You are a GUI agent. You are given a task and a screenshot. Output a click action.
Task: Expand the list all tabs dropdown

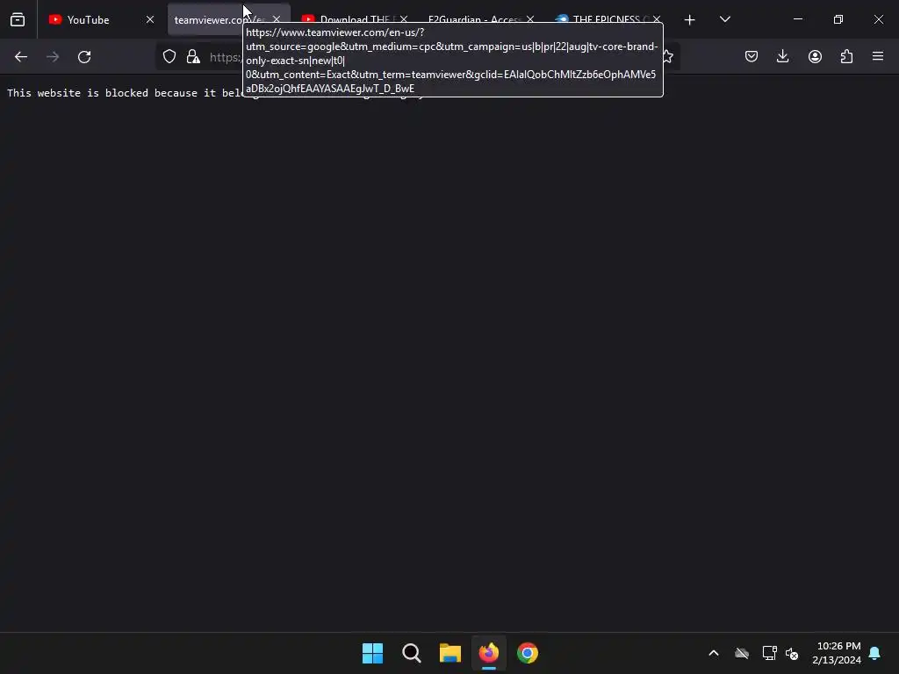(724, 19)
